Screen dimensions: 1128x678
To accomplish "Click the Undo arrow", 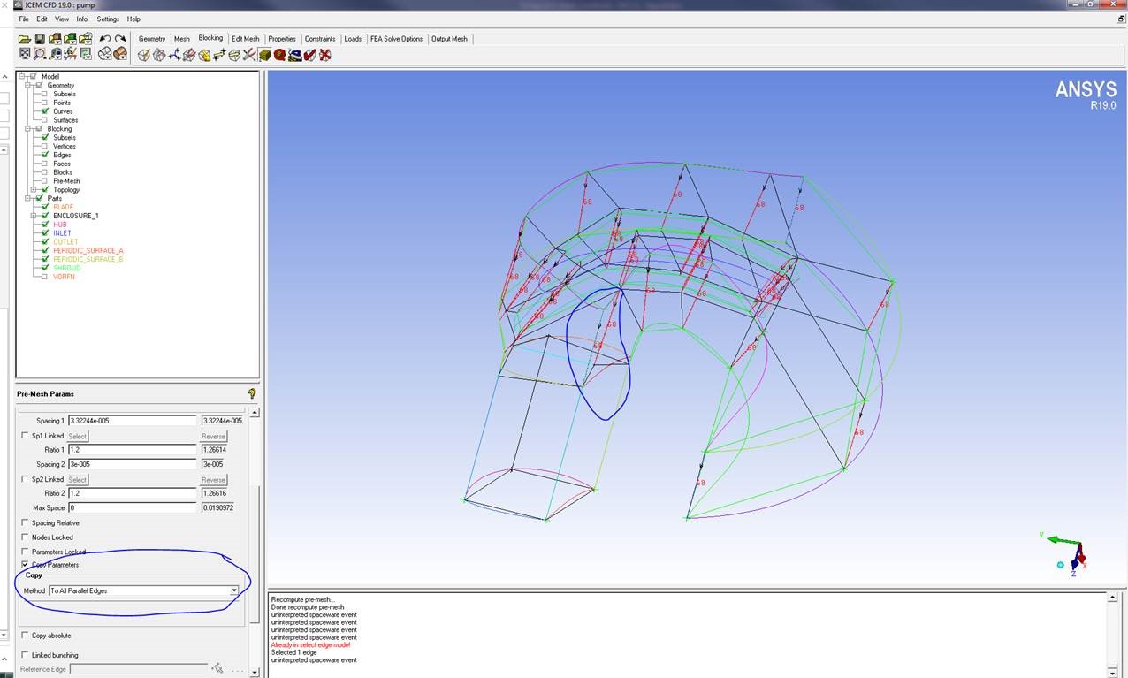I will coord(105,39).
